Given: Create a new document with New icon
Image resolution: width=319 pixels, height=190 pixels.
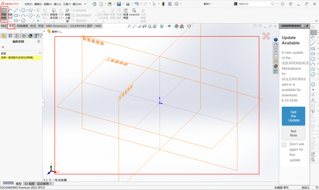Looking at the screenshot, I should point(101,4).
